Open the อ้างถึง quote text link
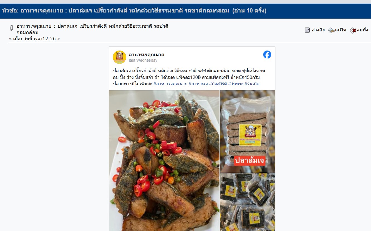This screenshot has width=371, height=231. (318, 30)
